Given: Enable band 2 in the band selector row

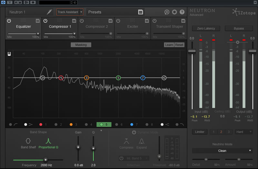Looking at the screenshot, I should point(56,125).
